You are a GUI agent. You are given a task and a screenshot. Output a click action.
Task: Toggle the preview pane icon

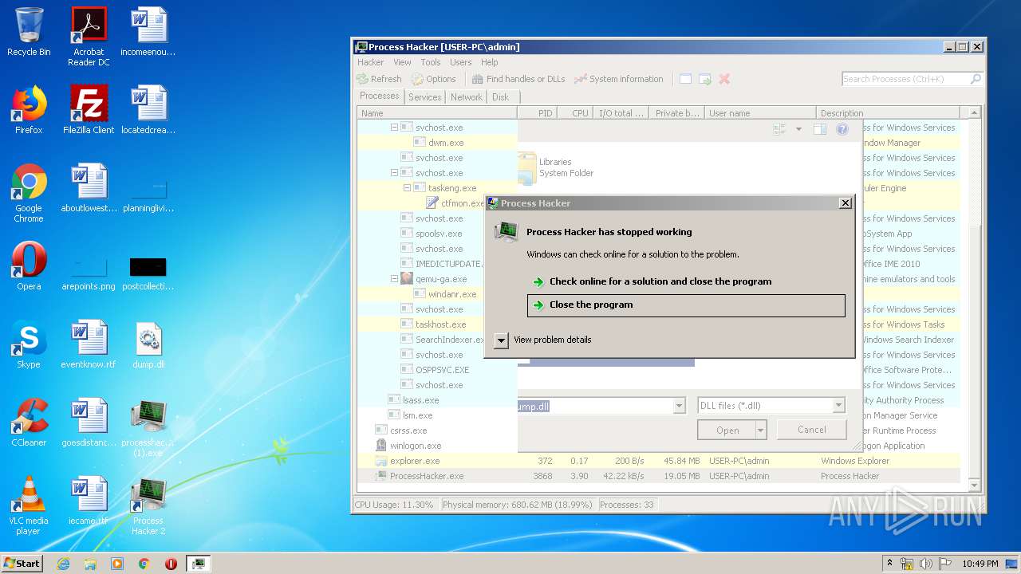tap(819, 129)
